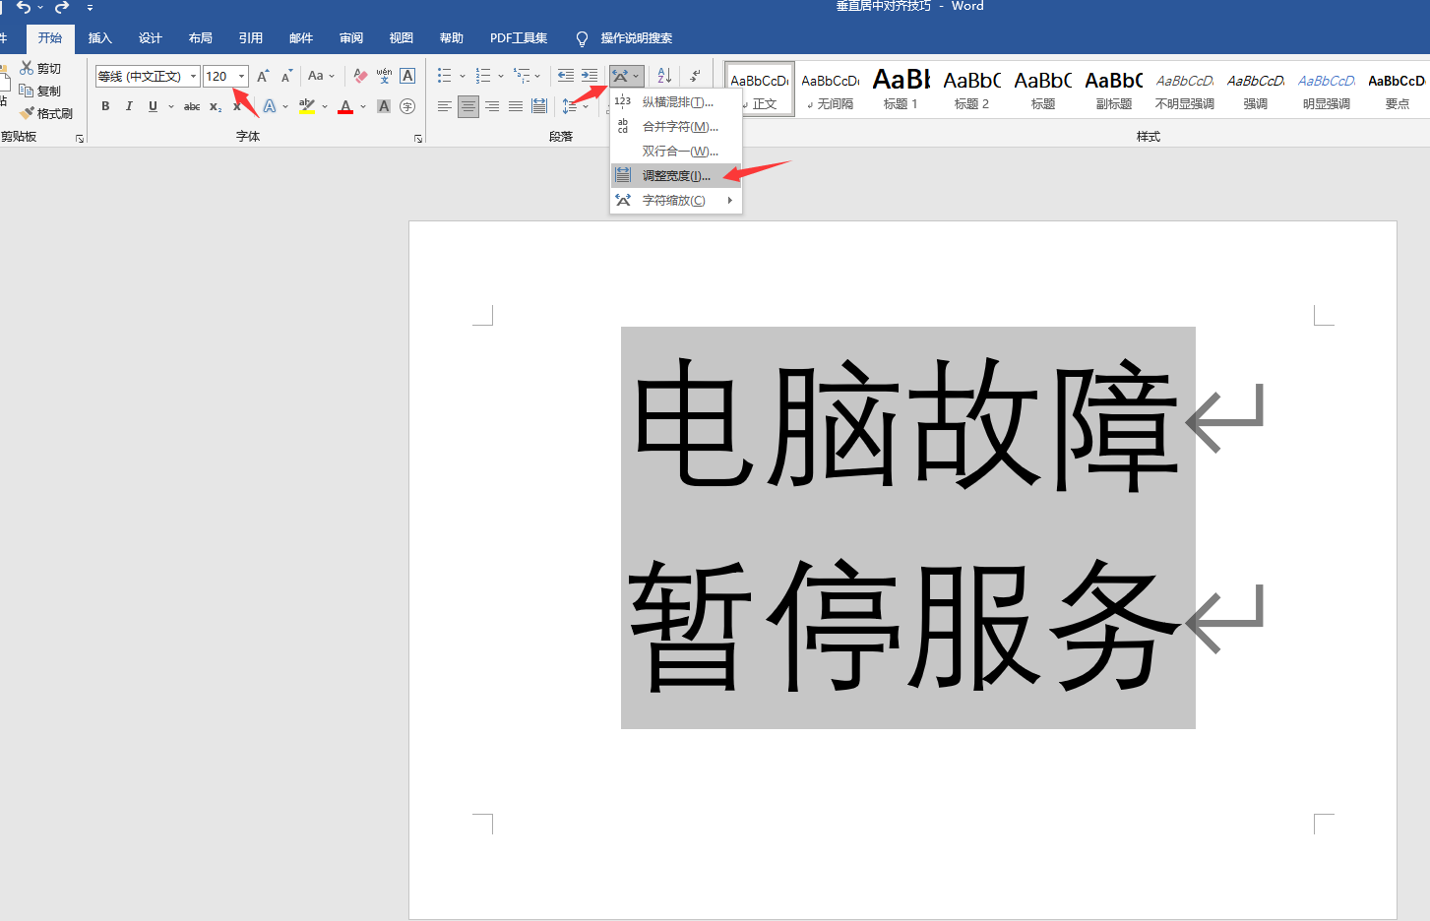
Task: Apply the yellow text highlight color
Action: point(307,106)
